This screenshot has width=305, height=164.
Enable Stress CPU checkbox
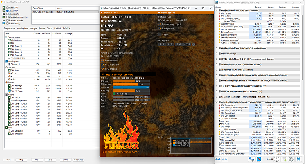7,7
